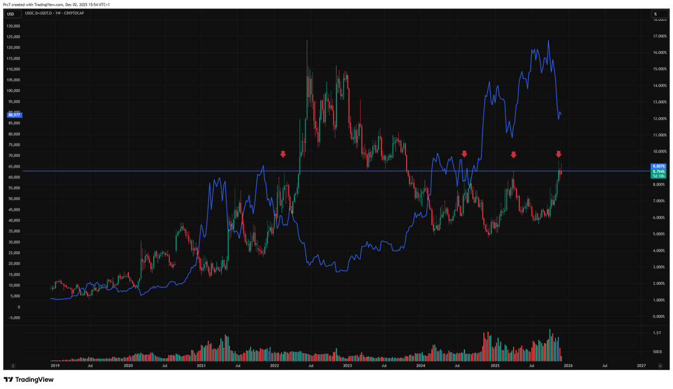Click the 5d 10h countdown label
The height and width of the screenshot is (389, 673).
(658, 176)
